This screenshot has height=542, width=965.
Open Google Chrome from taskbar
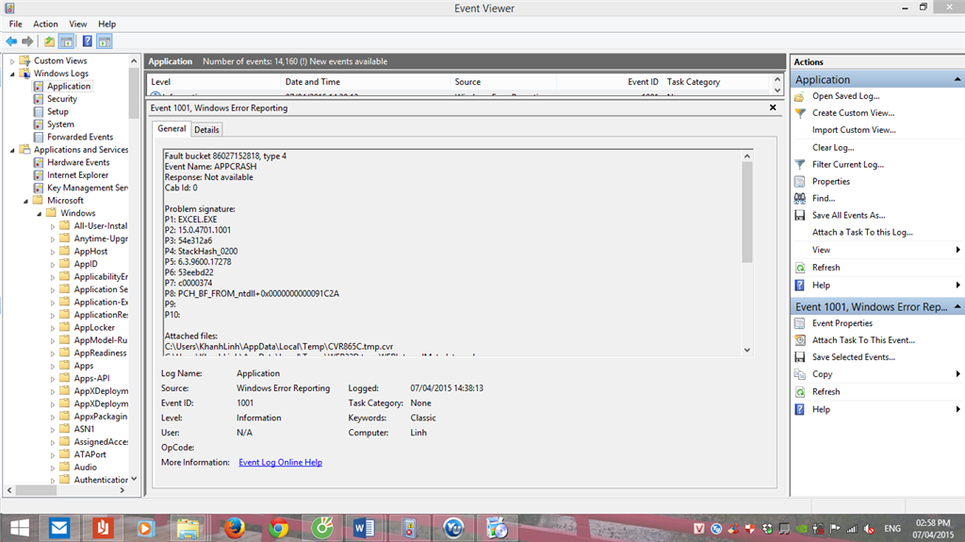278,529
